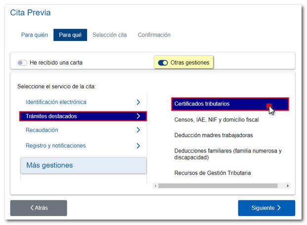307x225 pixels.
Task: Open the 'Más gestiones' section
Action: click(x=83, y=165)
